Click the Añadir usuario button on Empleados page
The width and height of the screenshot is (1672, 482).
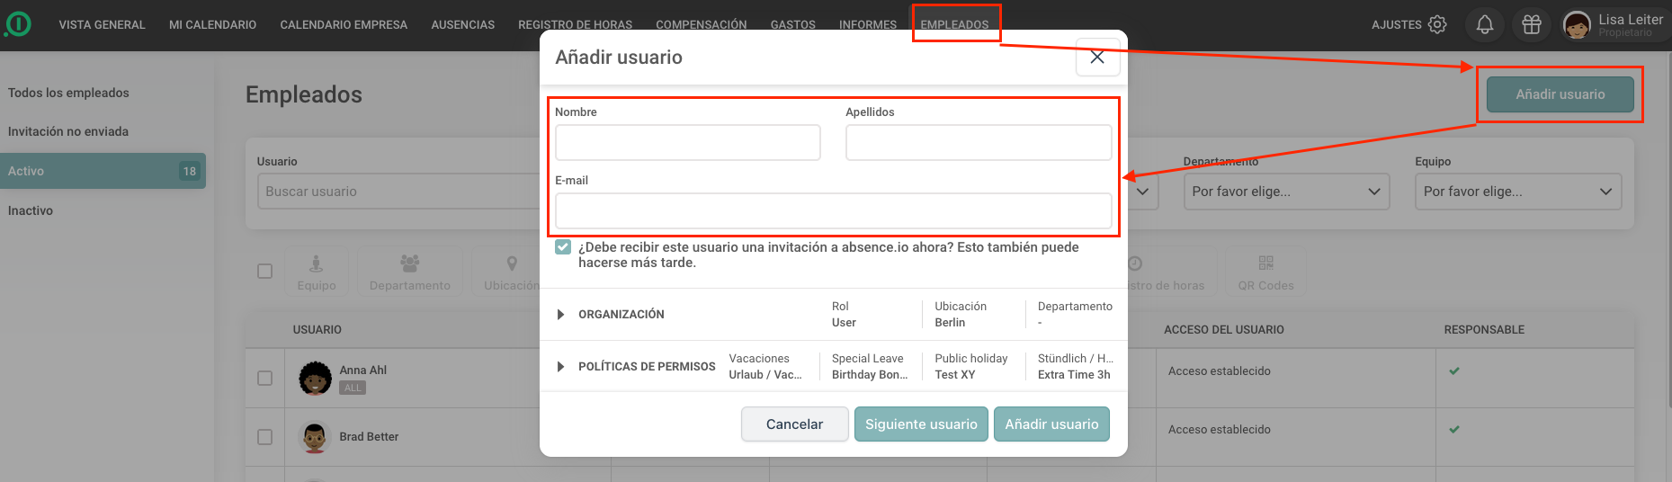click(1560, 94)
